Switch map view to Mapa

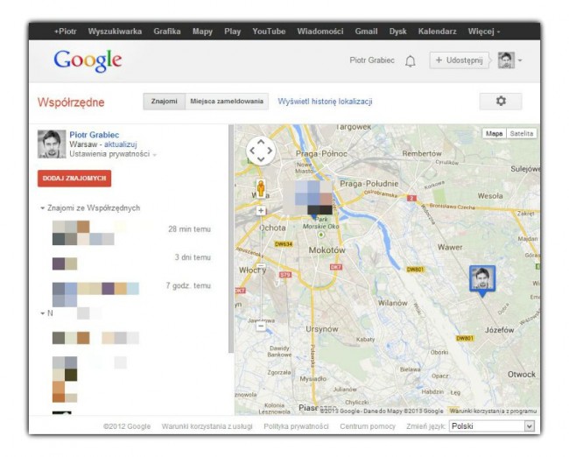point(494,134)
